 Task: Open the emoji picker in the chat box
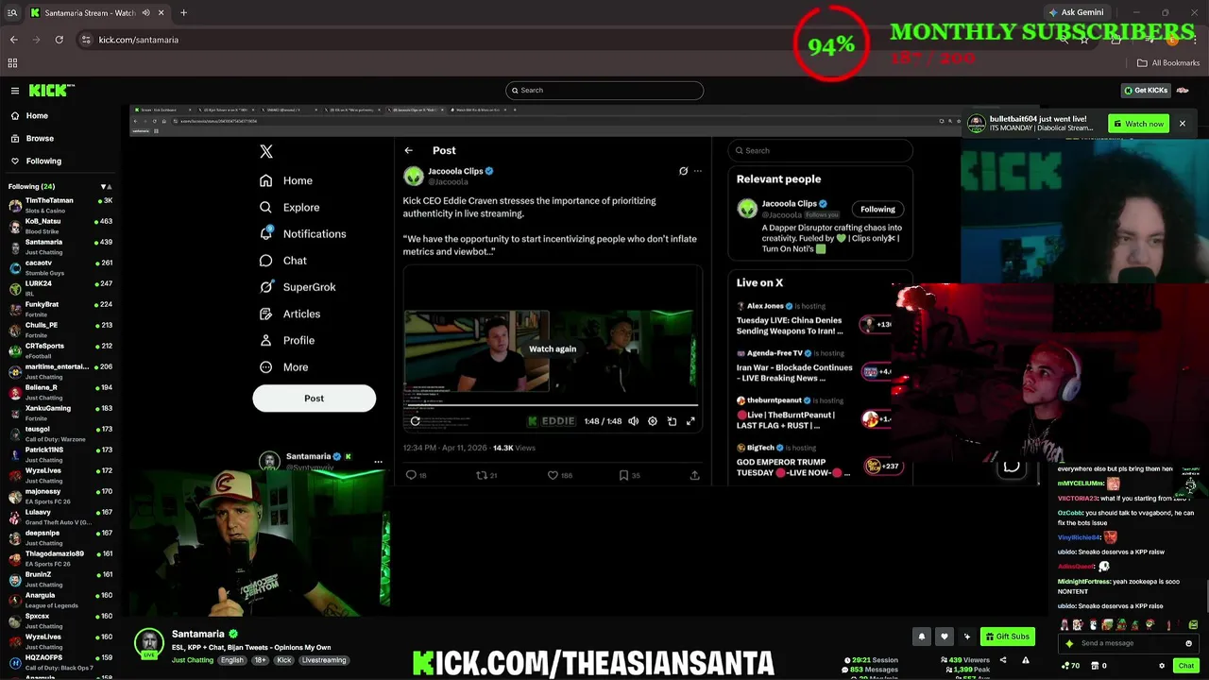tap(1188, 643)
